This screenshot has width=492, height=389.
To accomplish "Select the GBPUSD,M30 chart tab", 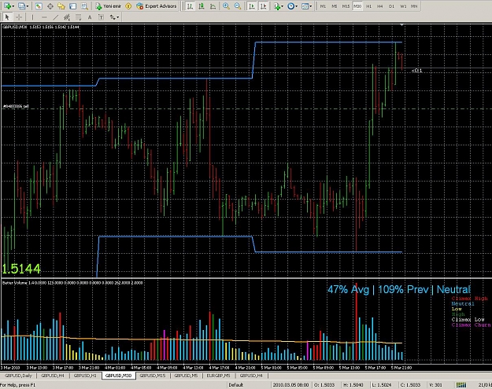I will (x=118, y=375).
